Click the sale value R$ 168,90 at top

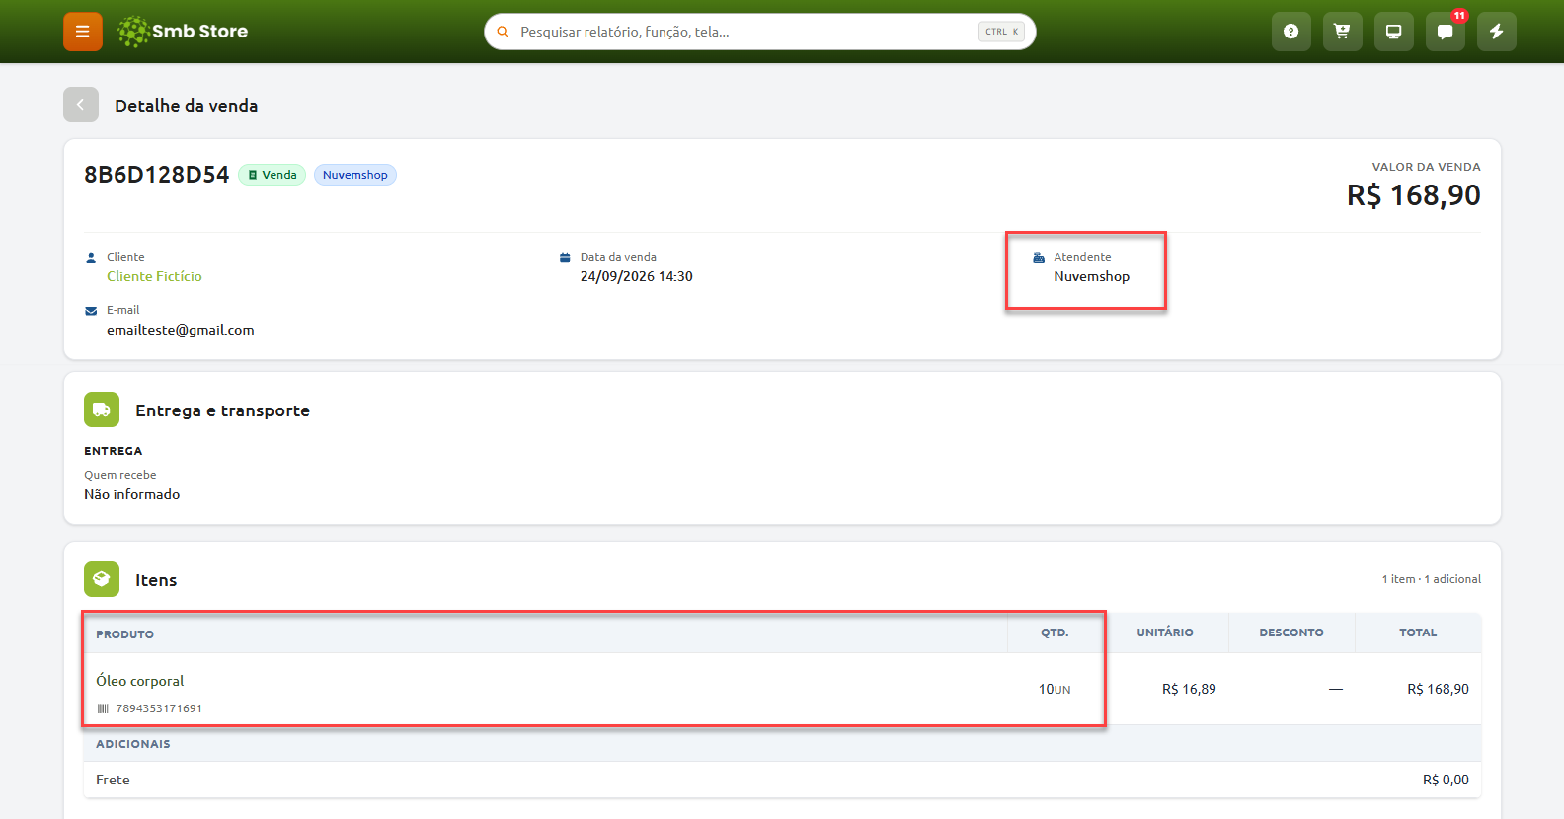tap(1414, 195)
